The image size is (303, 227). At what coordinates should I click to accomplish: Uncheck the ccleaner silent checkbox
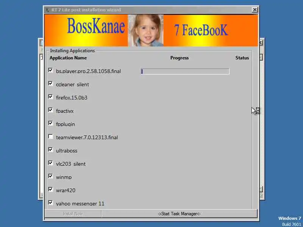point(51,84)
